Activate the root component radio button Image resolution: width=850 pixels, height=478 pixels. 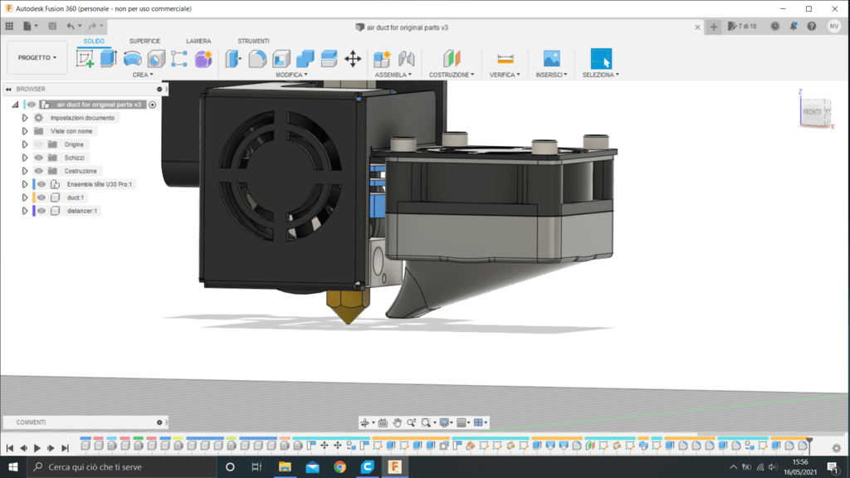click(153, 105)
